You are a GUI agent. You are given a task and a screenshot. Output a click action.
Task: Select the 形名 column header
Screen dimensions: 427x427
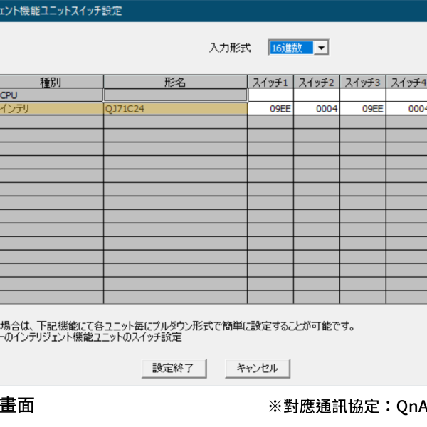coord(175,82)
